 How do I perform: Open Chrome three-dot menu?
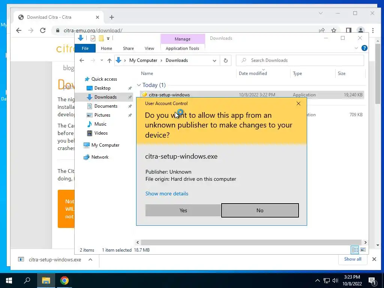pos(373,30)
